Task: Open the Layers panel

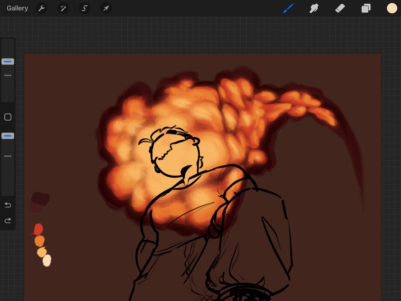Action: click(366, 8)
